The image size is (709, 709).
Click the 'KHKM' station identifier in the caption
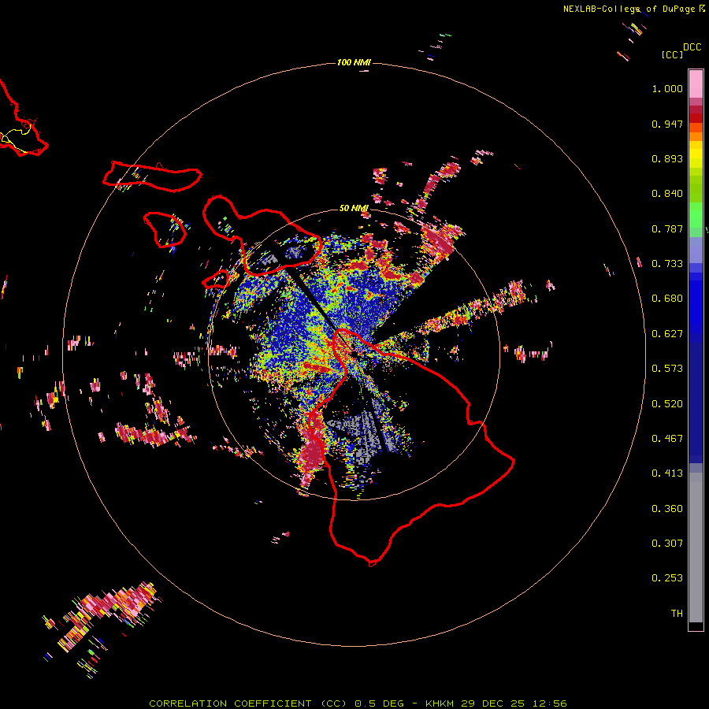point(440,703)
